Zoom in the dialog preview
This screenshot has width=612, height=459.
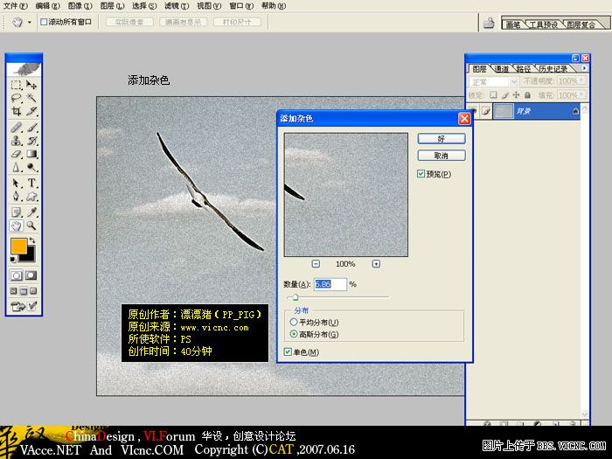376,264
